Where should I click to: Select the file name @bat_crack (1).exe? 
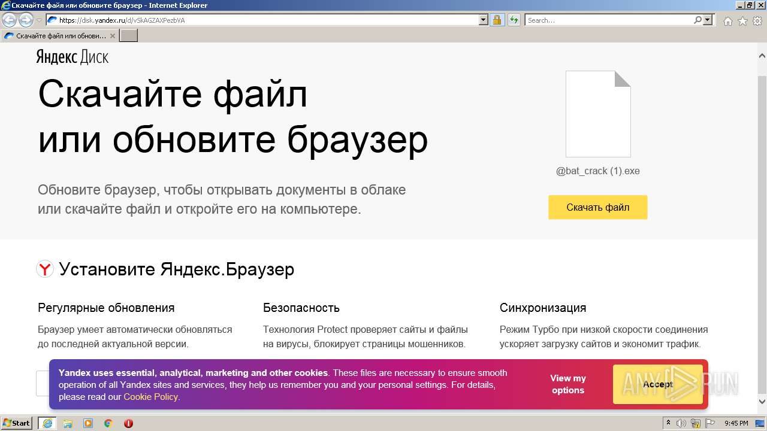pos(598,171)
